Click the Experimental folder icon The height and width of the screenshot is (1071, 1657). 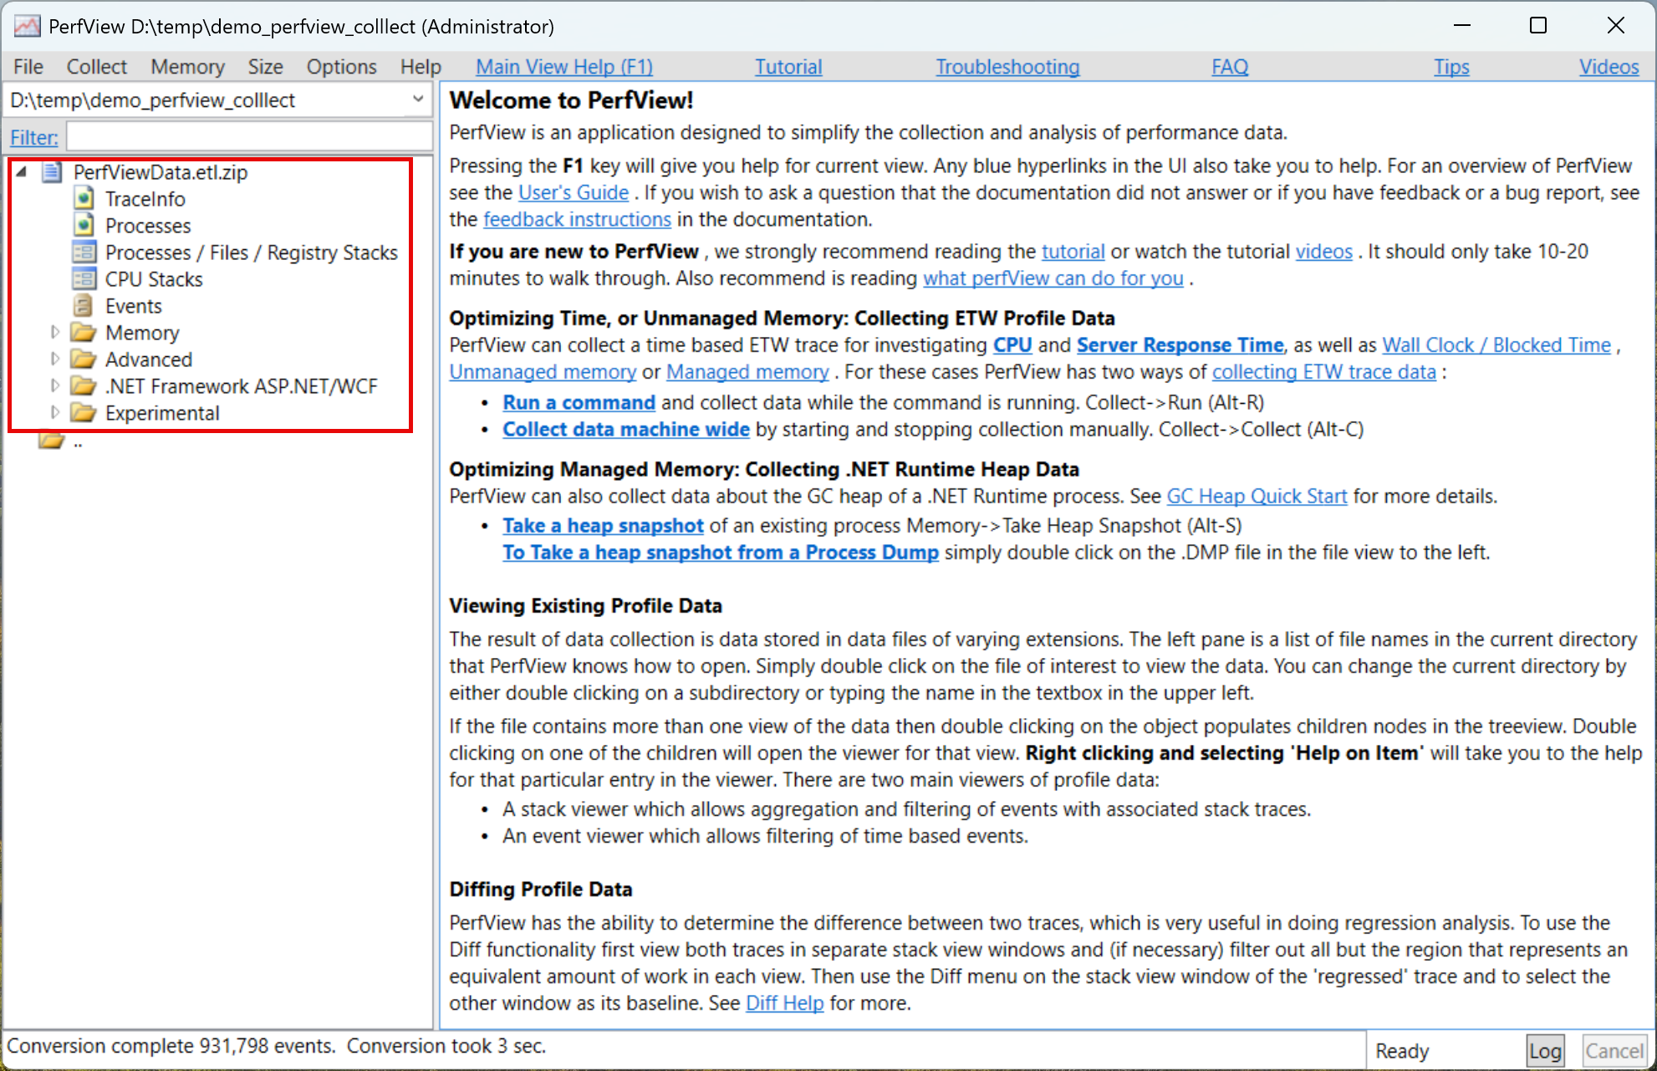point(84,413)
